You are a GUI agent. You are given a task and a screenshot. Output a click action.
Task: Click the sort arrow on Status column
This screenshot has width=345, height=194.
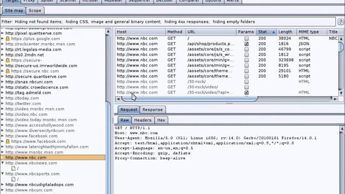[x=273, y=32]
